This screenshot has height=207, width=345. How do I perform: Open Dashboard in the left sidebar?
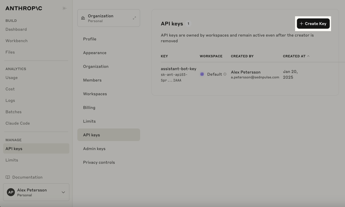[16, 29]
